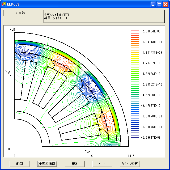Viewport: 170px width, 170px height.
Task: Click the Y axis label
Action: [x=6, y=71]
